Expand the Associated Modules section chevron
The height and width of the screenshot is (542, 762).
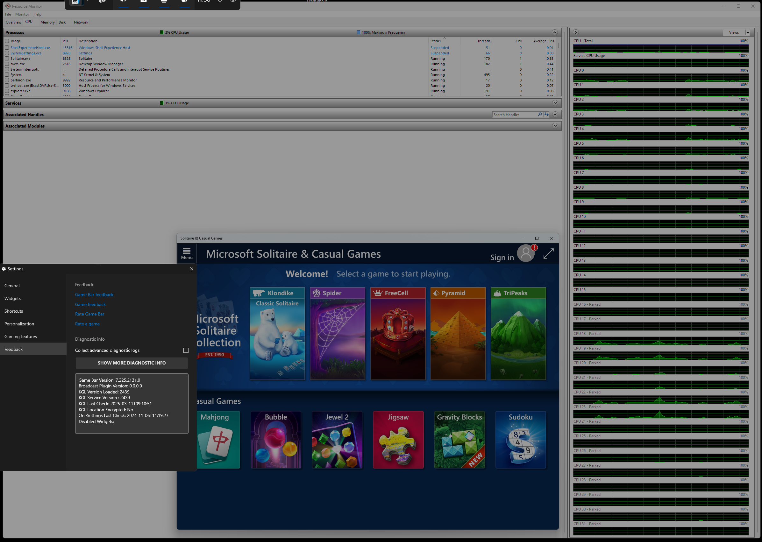coord(555,126)
